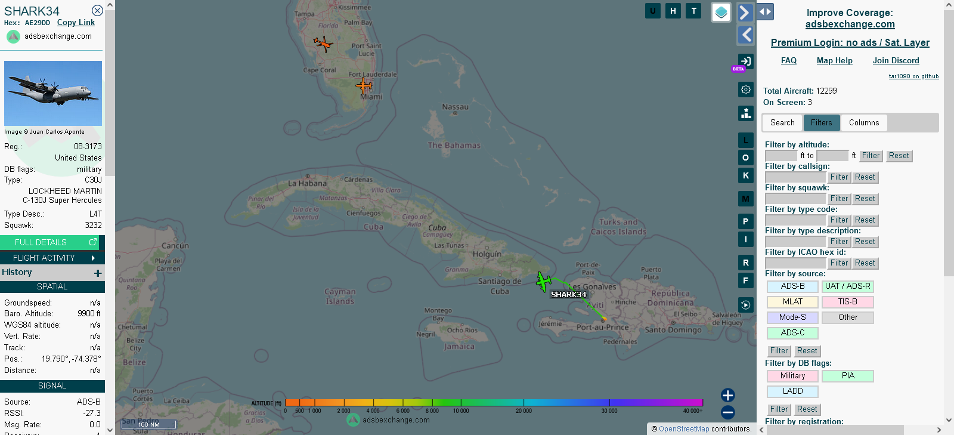Switch to the Columns tab
This screenshot has width=954, height=435.
[864, 123]
